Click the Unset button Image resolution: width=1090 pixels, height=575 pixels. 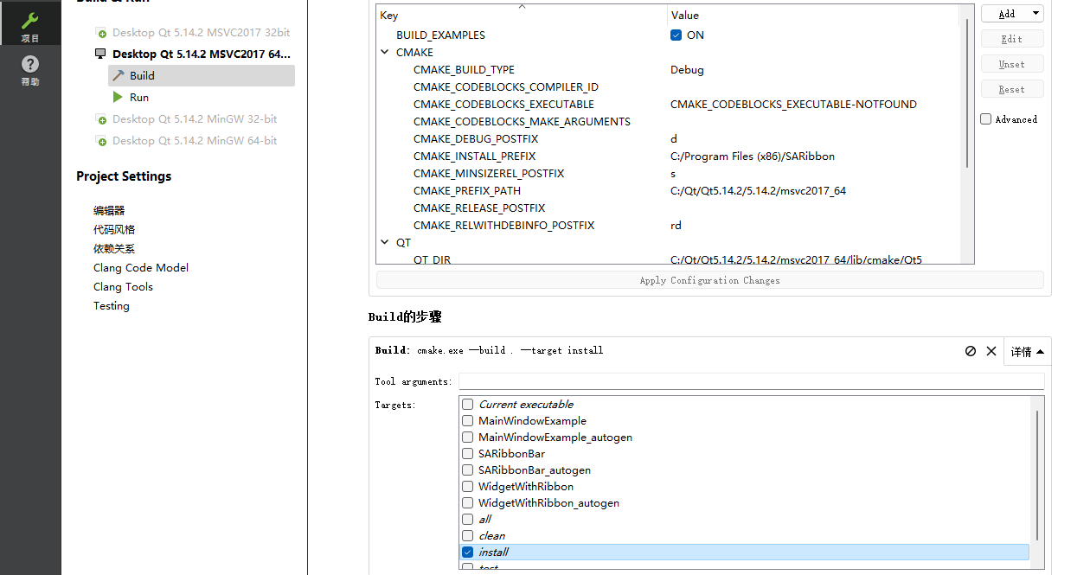(1011, 63)
